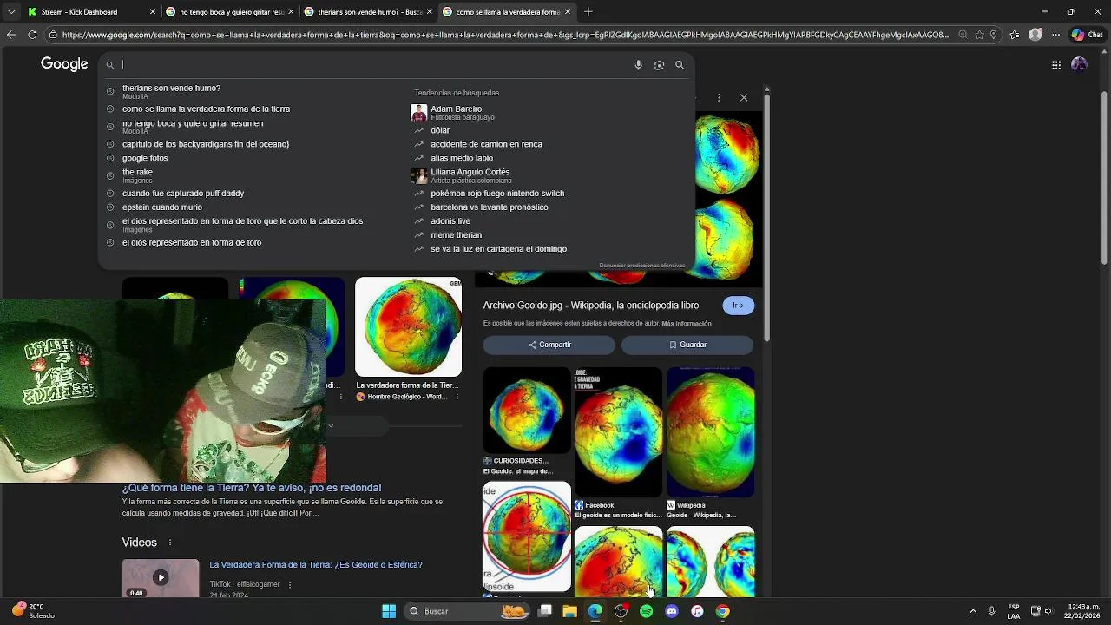Open the Videos section options menu
Image resolution: width=1111 pixels, height=625 pixels.
[170, 543]
